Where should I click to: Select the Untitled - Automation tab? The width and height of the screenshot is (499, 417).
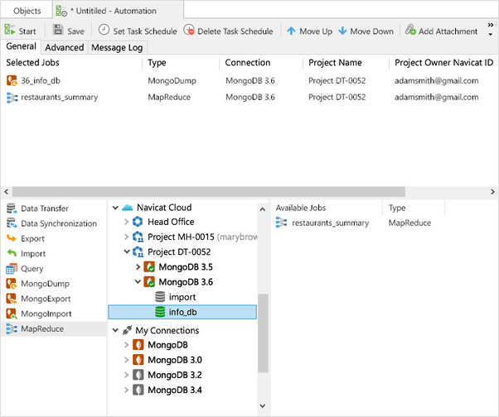(119, 11)
